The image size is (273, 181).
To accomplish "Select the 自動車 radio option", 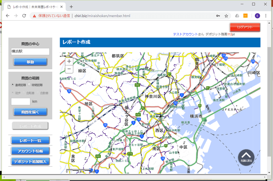I will point(37,93).
